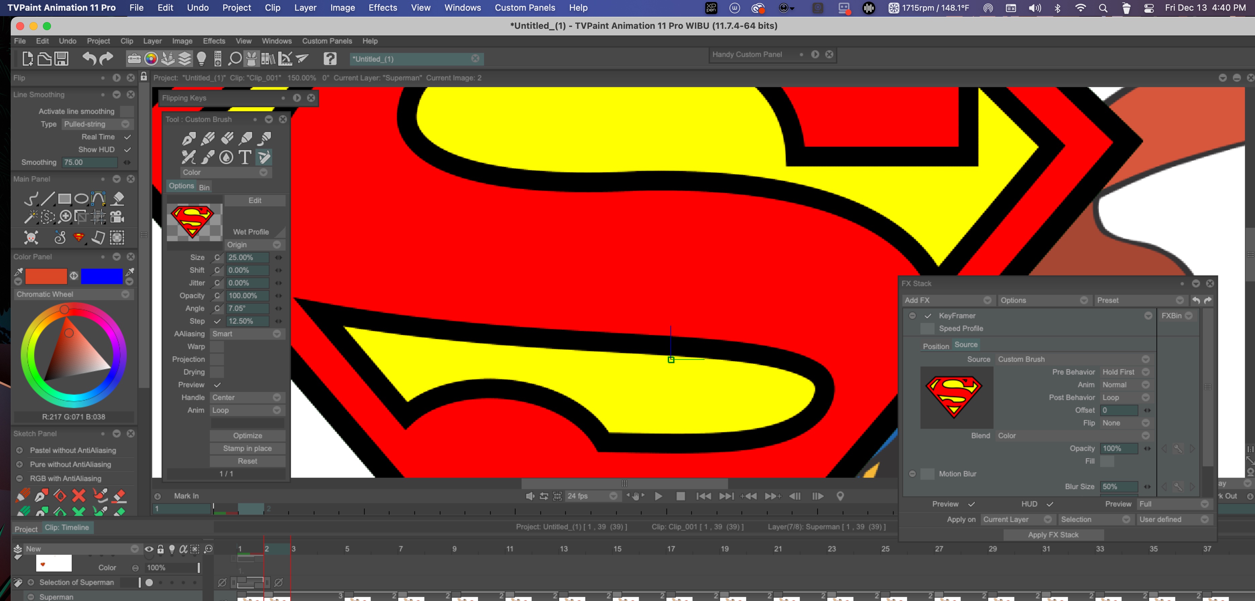Click the Apply FX Stack button

pos(1053,535)
